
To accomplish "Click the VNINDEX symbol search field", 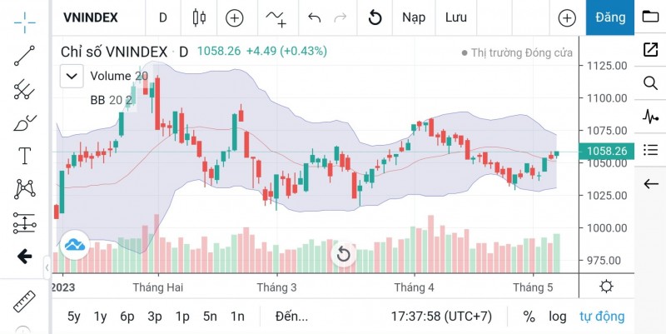I will [91, 17].
